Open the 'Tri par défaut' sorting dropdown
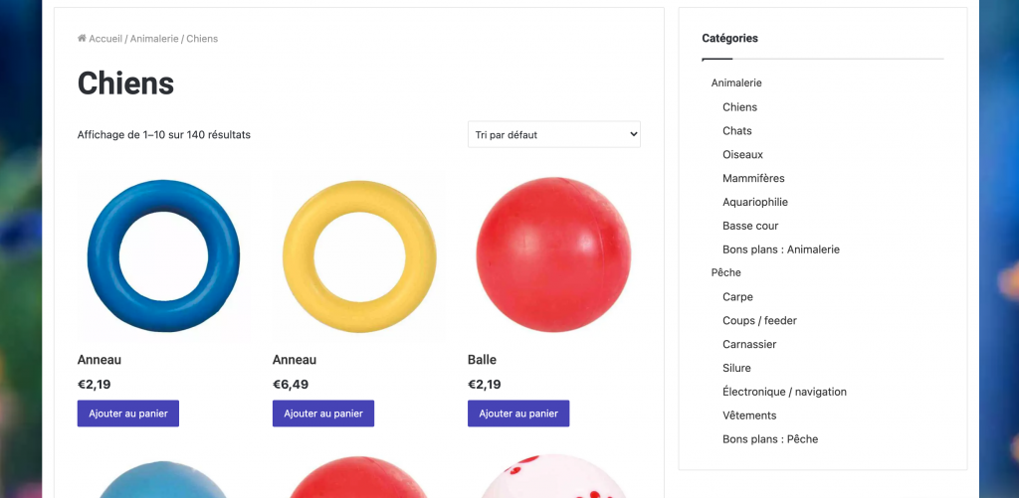The image size is (1019, 498). [x=553, y=134]
